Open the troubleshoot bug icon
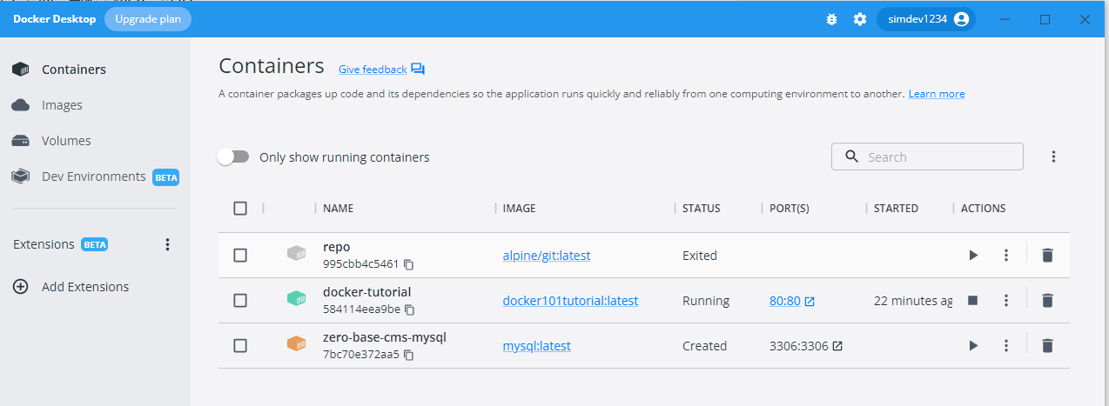The image size is (1109, 406). click(x=831, y=19)
